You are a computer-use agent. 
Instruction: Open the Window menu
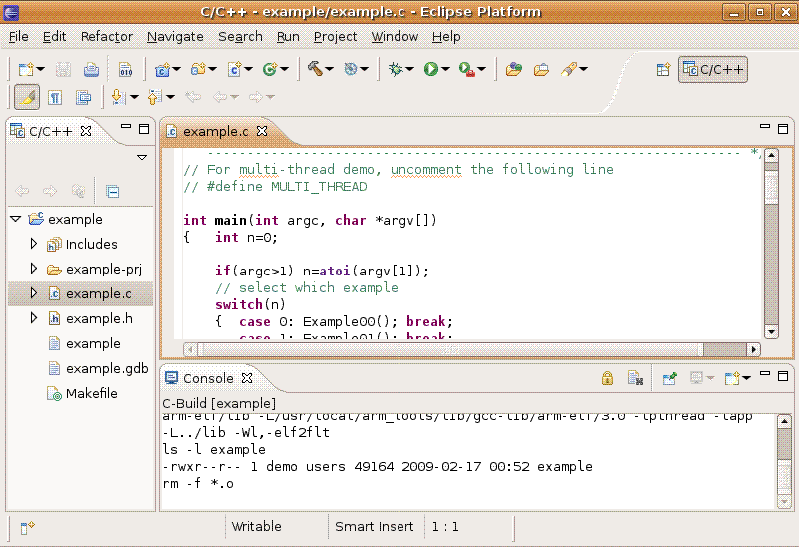click(395, 37)
